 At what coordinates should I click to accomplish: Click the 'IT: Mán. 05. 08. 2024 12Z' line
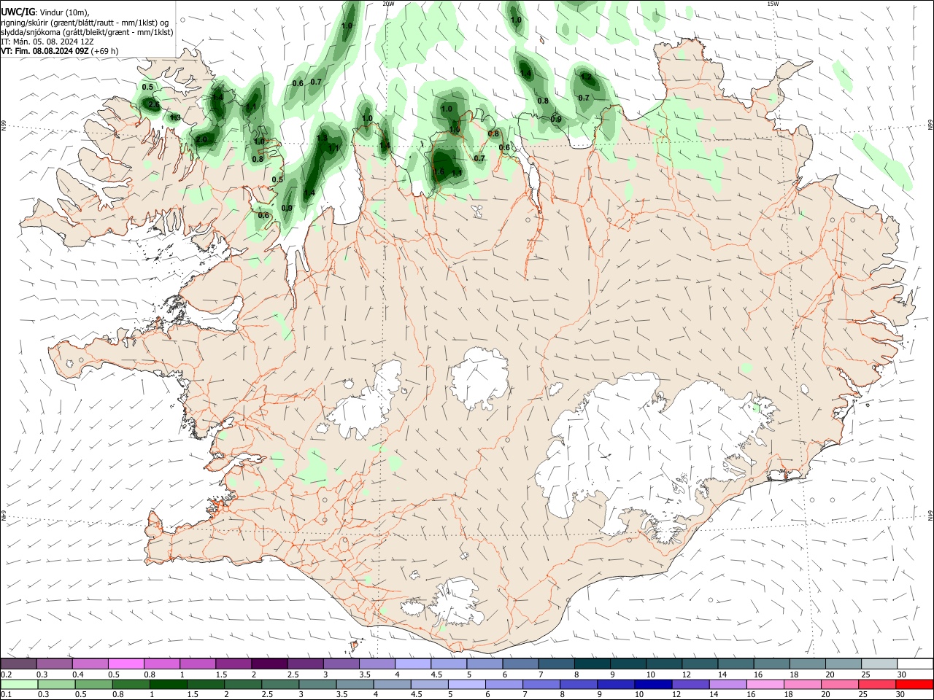click(x=47, y=42)
